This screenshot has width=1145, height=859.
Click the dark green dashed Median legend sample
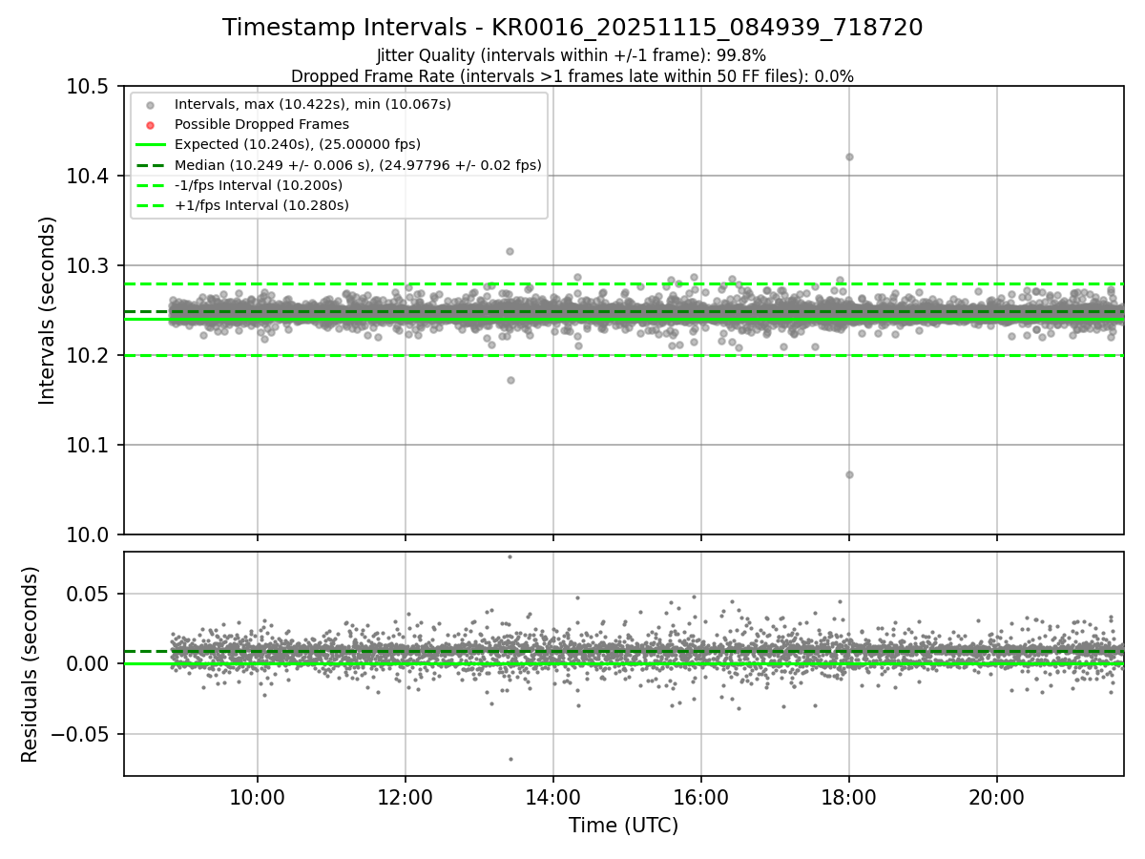[150, 165]
